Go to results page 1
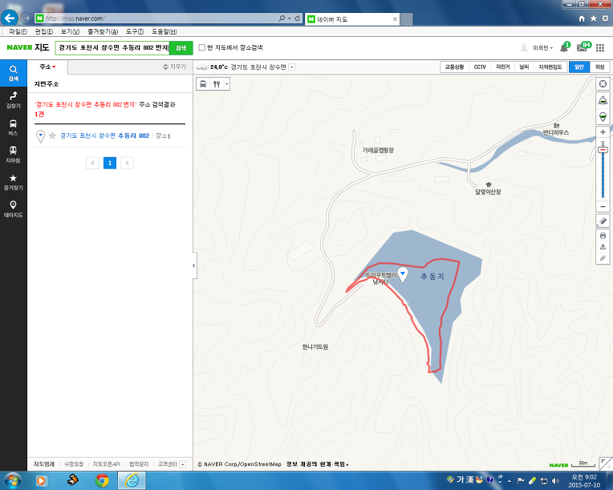This screenshot has height=490, width=613. [110, 163]
